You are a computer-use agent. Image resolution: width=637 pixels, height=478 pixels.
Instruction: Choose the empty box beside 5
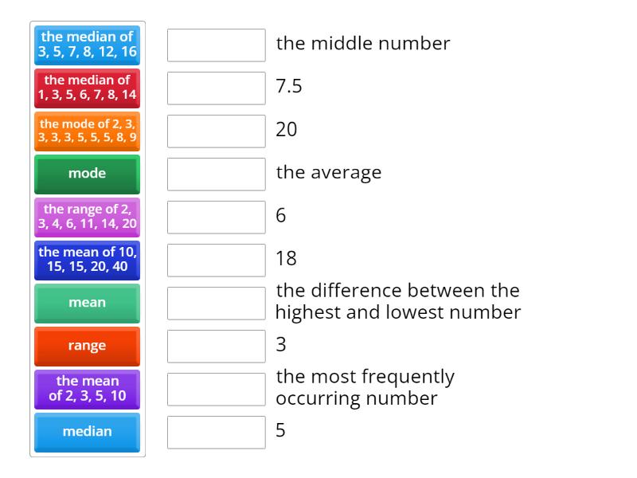click(x=217, y=433)
